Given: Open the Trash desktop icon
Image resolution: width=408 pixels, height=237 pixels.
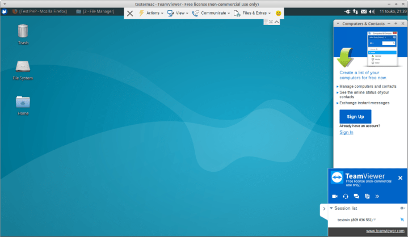Looking at the screenshot, I should pos(23,31).
